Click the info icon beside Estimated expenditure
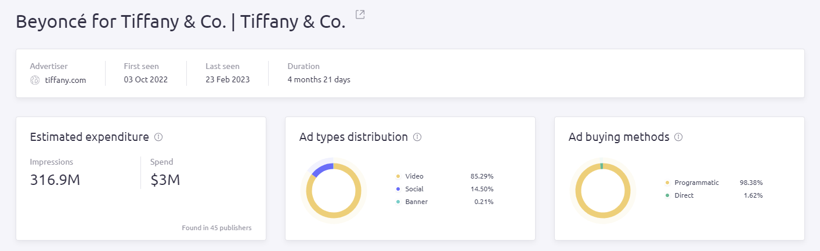The image size is (820, 251). pyautogui.click(x=158, y=137)
